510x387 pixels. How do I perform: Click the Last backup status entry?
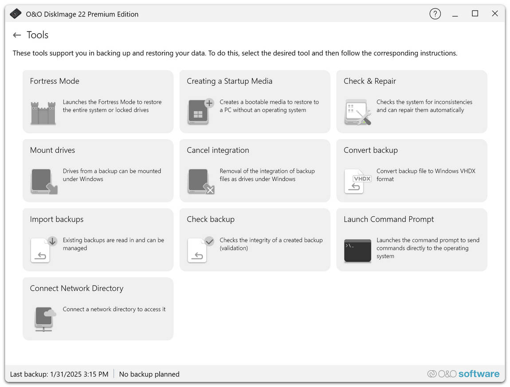coord(59,374)
